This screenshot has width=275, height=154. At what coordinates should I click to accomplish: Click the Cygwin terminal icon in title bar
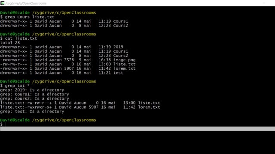pyautogui.click(x=3, y=3)
